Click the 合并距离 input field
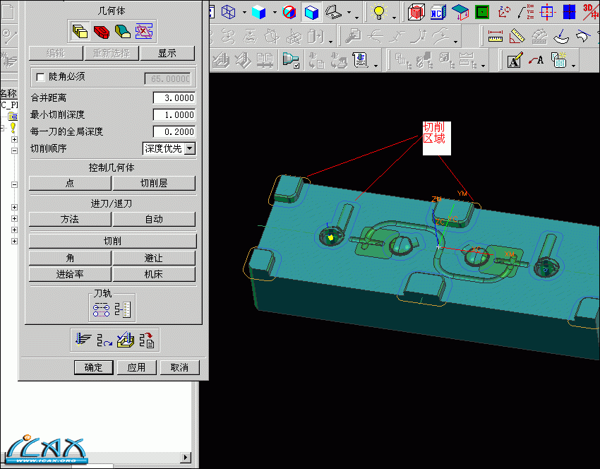 point(174,97)
